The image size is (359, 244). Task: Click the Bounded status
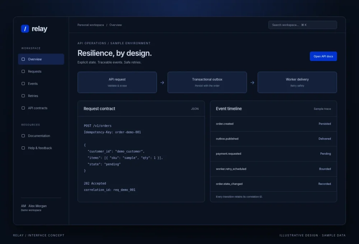(x=325, y=169)
